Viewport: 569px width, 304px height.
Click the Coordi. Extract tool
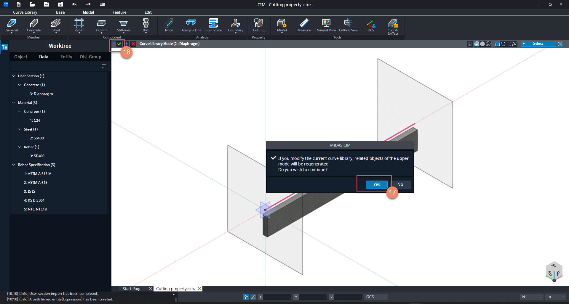point(393,27)
